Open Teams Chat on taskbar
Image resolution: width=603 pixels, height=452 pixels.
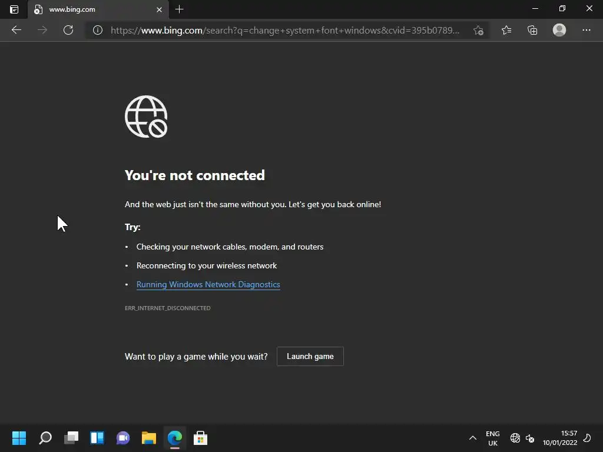click(x=123, y=438)
